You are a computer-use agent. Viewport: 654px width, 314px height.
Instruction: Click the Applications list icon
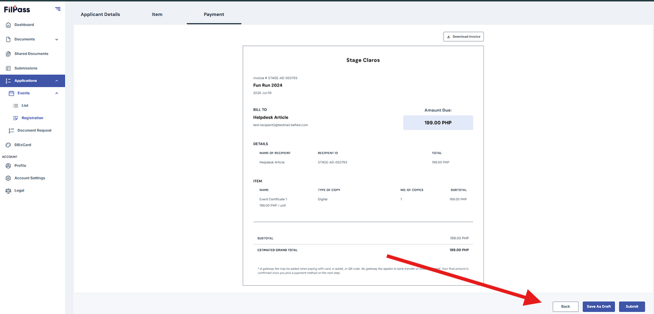click(8, 81)
